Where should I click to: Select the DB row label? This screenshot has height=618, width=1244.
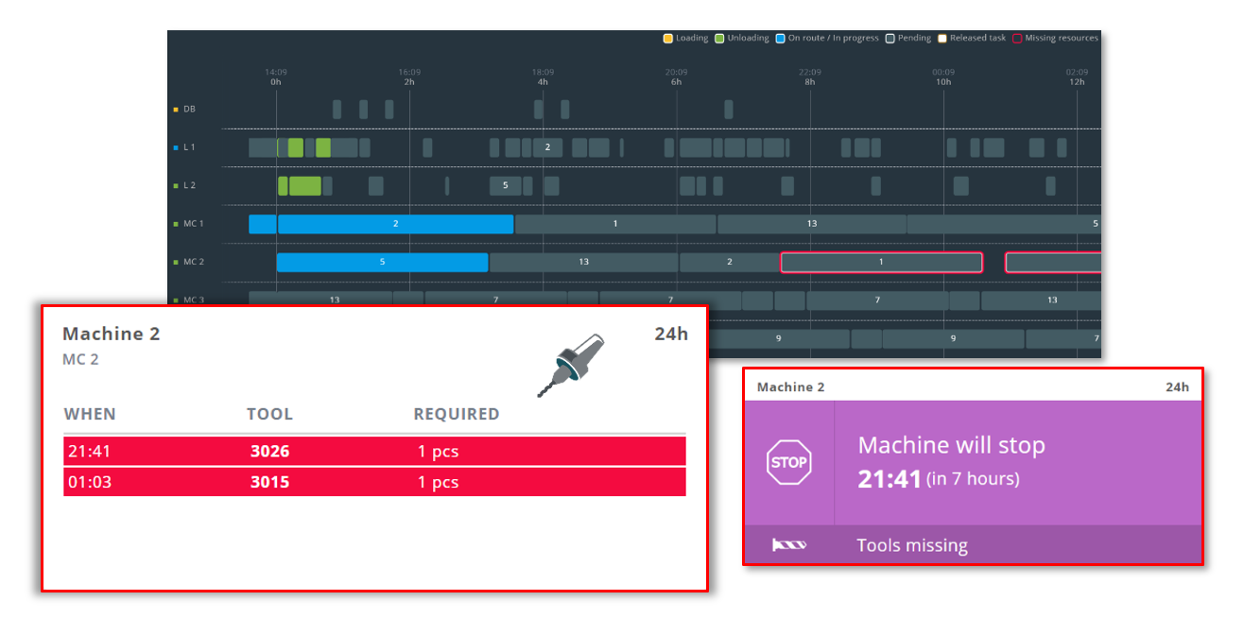[x=189, y=110]
